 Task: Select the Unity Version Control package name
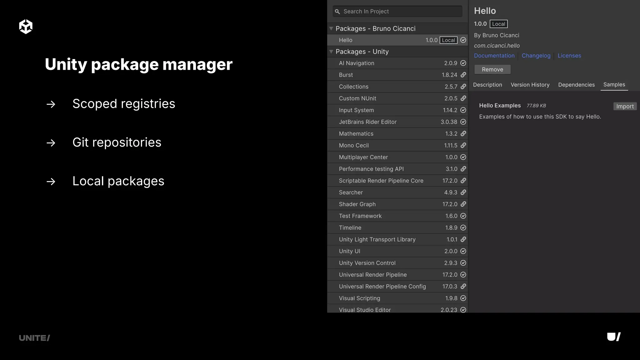point(367,263)
